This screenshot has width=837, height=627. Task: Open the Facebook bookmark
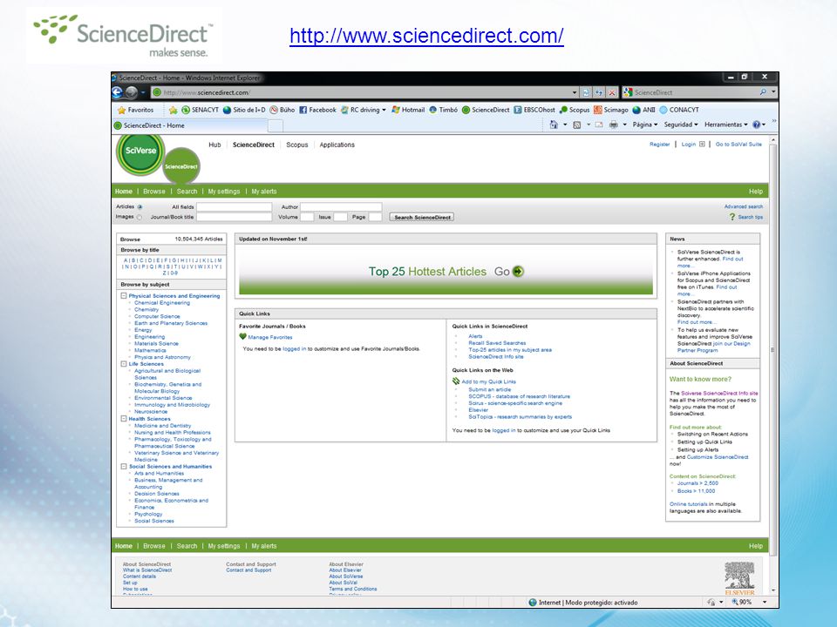317,110
